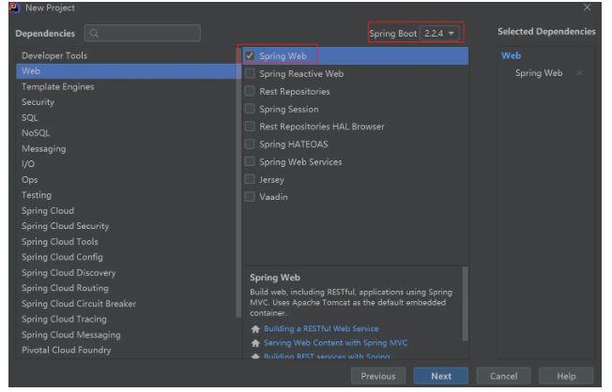The height and width of the screenshot is (392, 612).
Task: Click the search magnifier icon in Dependencies field
Action: (94, 34)
